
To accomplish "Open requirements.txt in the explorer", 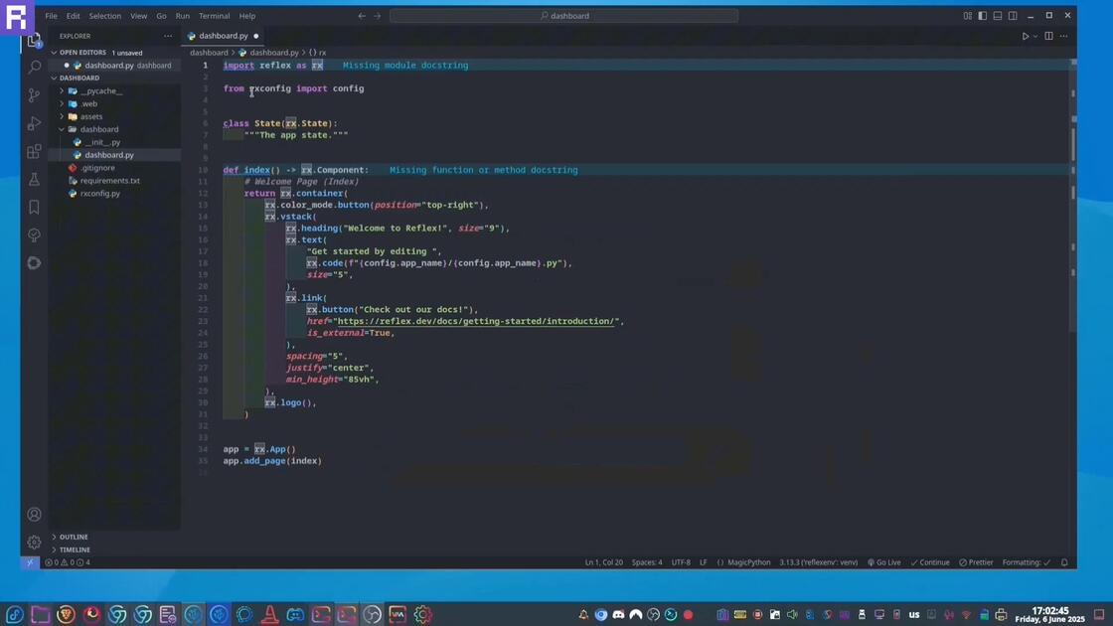I will coord(109,180).
